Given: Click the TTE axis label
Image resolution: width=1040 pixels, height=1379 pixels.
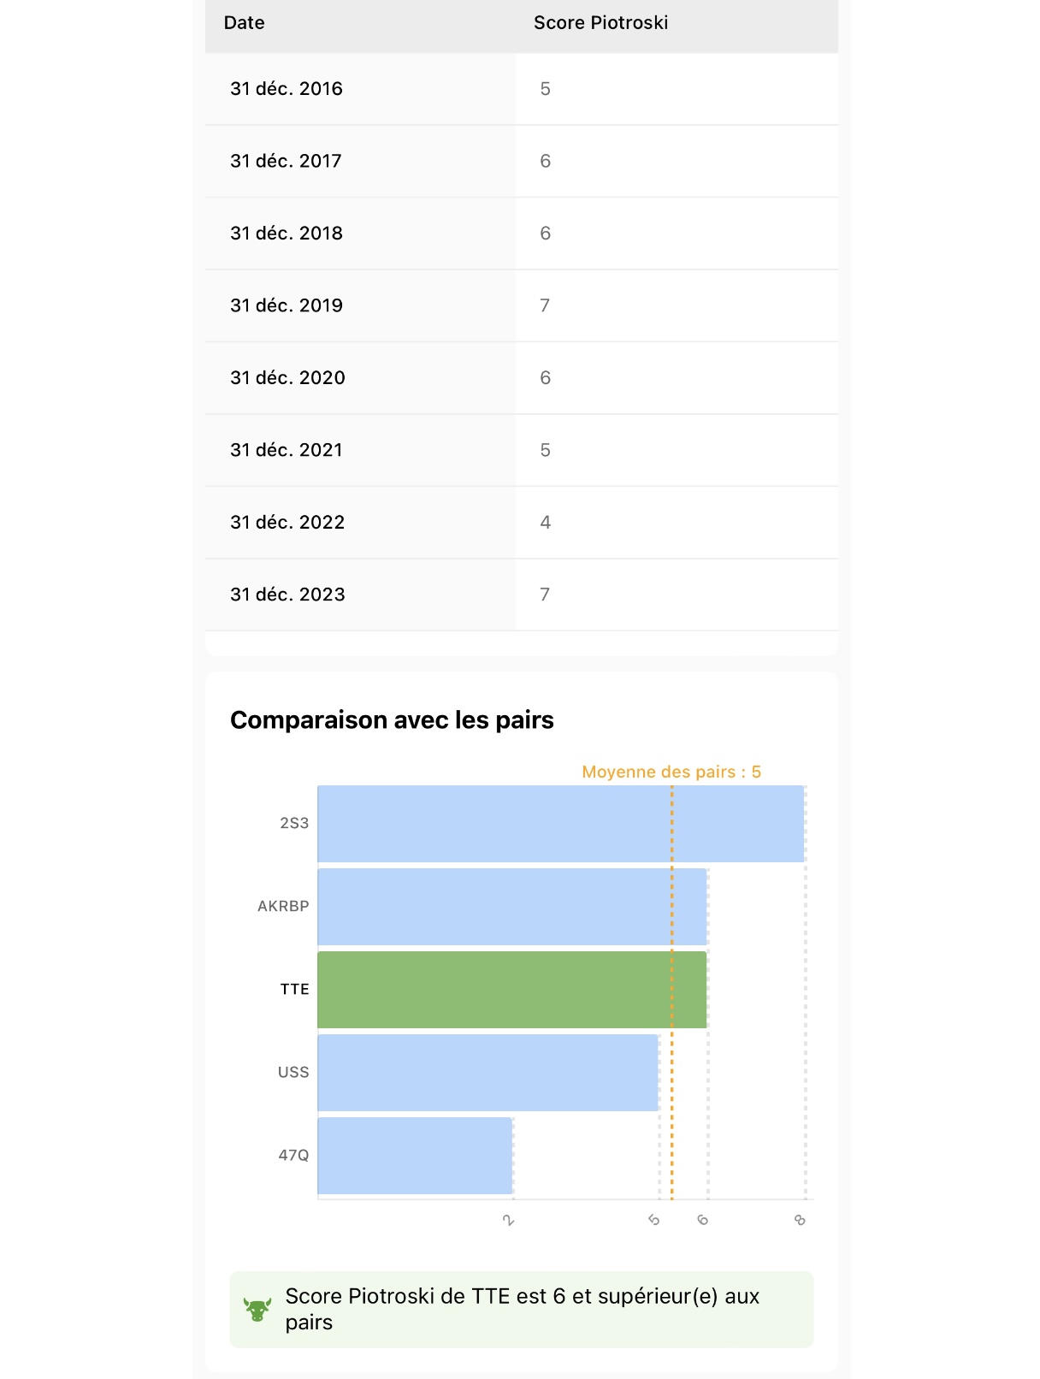Looking at the screenshot, I should (x=294, y=989).
